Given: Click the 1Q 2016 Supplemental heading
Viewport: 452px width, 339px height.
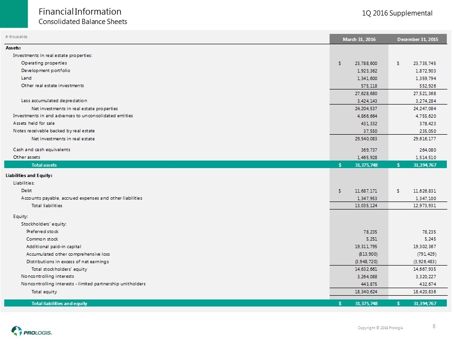Looking at the screenshot, I should pos(397,13).
